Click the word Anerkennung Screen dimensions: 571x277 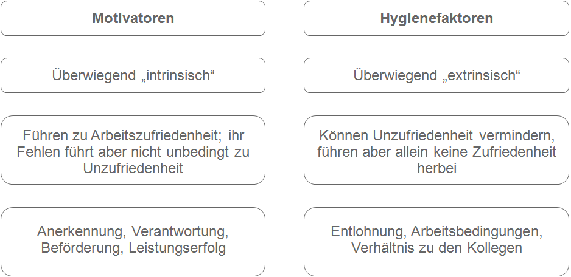[x=78, y=232]
